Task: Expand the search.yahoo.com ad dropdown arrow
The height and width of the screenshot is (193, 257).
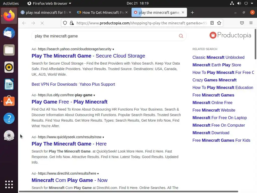Action: point(113,49)
